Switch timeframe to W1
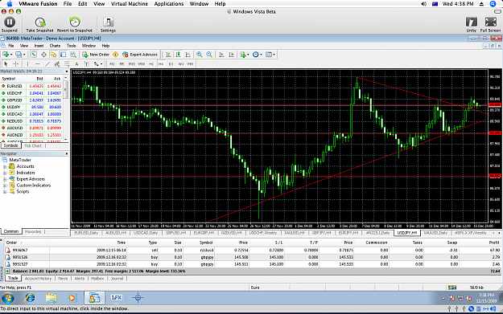 click(x=181, y=63)
